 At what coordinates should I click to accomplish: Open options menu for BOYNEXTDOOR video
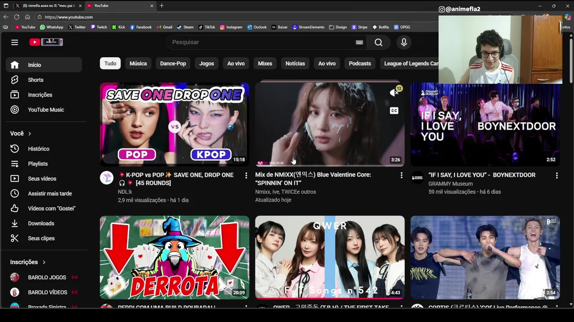tap(557, 176)
